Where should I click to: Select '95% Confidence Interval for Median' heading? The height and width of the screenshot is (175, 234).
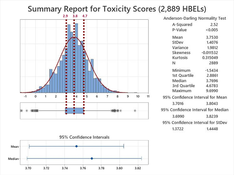tap(195, 110)
